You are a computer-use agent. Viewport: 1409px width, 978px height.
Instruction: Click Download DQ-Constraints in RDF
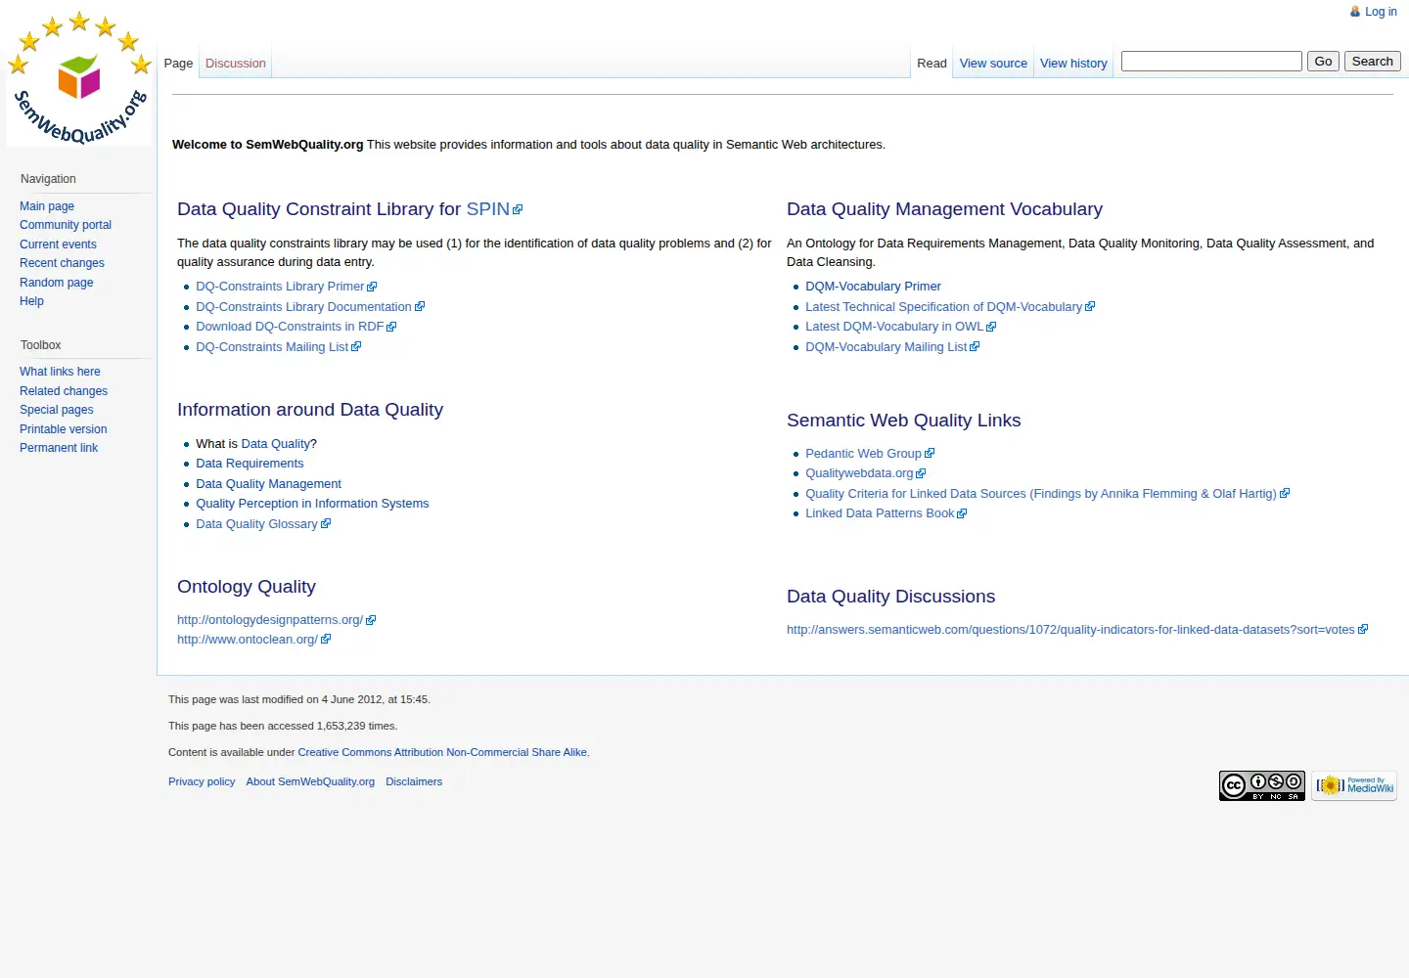295,327
